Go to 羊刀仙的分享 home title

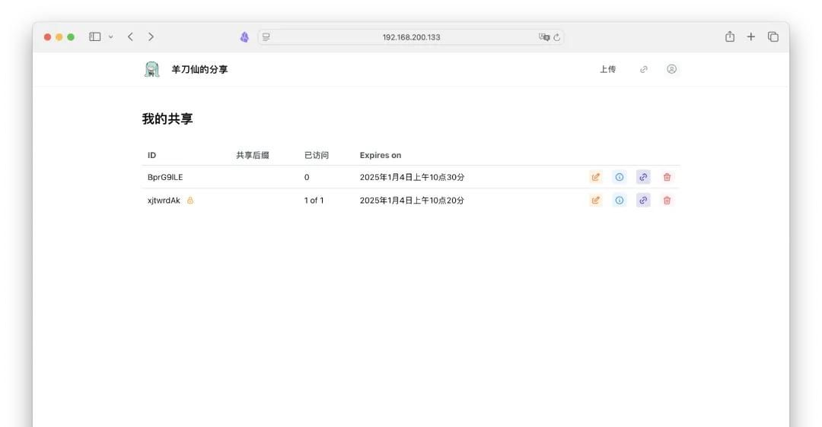[x=199, y=69]
